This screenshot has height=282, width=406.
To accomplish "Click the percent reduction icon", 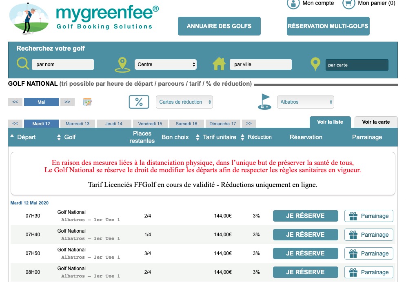I will pyautogui.click(x=139, y=102).
